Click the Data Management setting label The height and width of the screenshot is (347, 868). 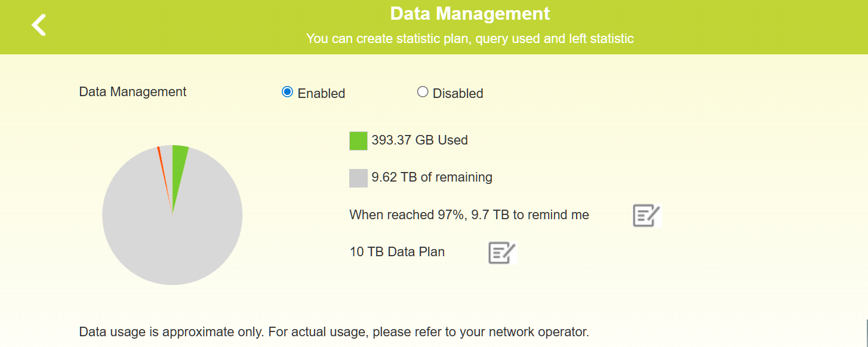click(x=133, y=92)
